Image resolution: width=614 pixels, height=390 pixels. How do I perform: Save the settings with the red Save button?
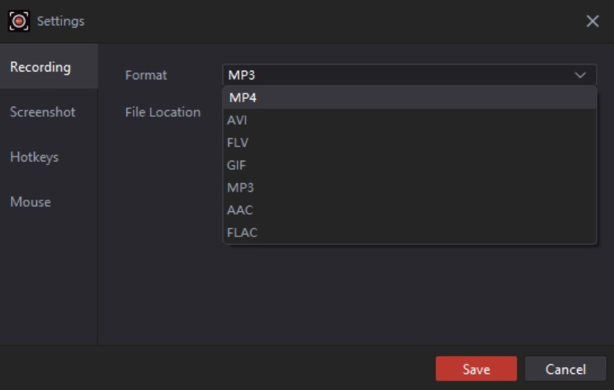click(x=476, y=369)
